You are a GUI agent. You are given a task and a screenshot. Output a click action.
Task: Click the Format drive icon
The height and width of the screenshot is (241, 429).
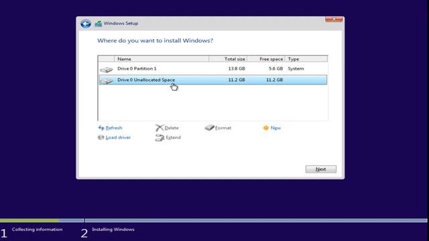coord(210,128)
